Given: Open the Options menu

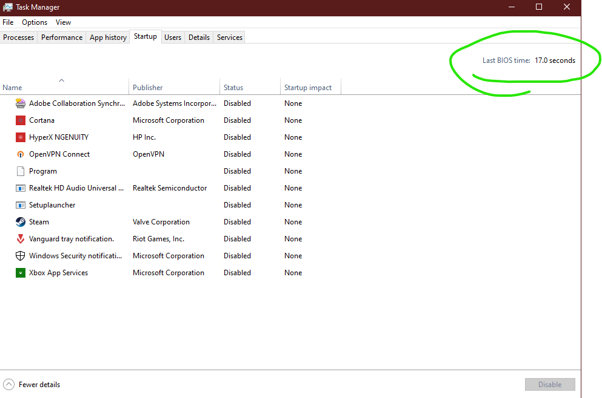Looking at the screenshot, I should 35,22.
